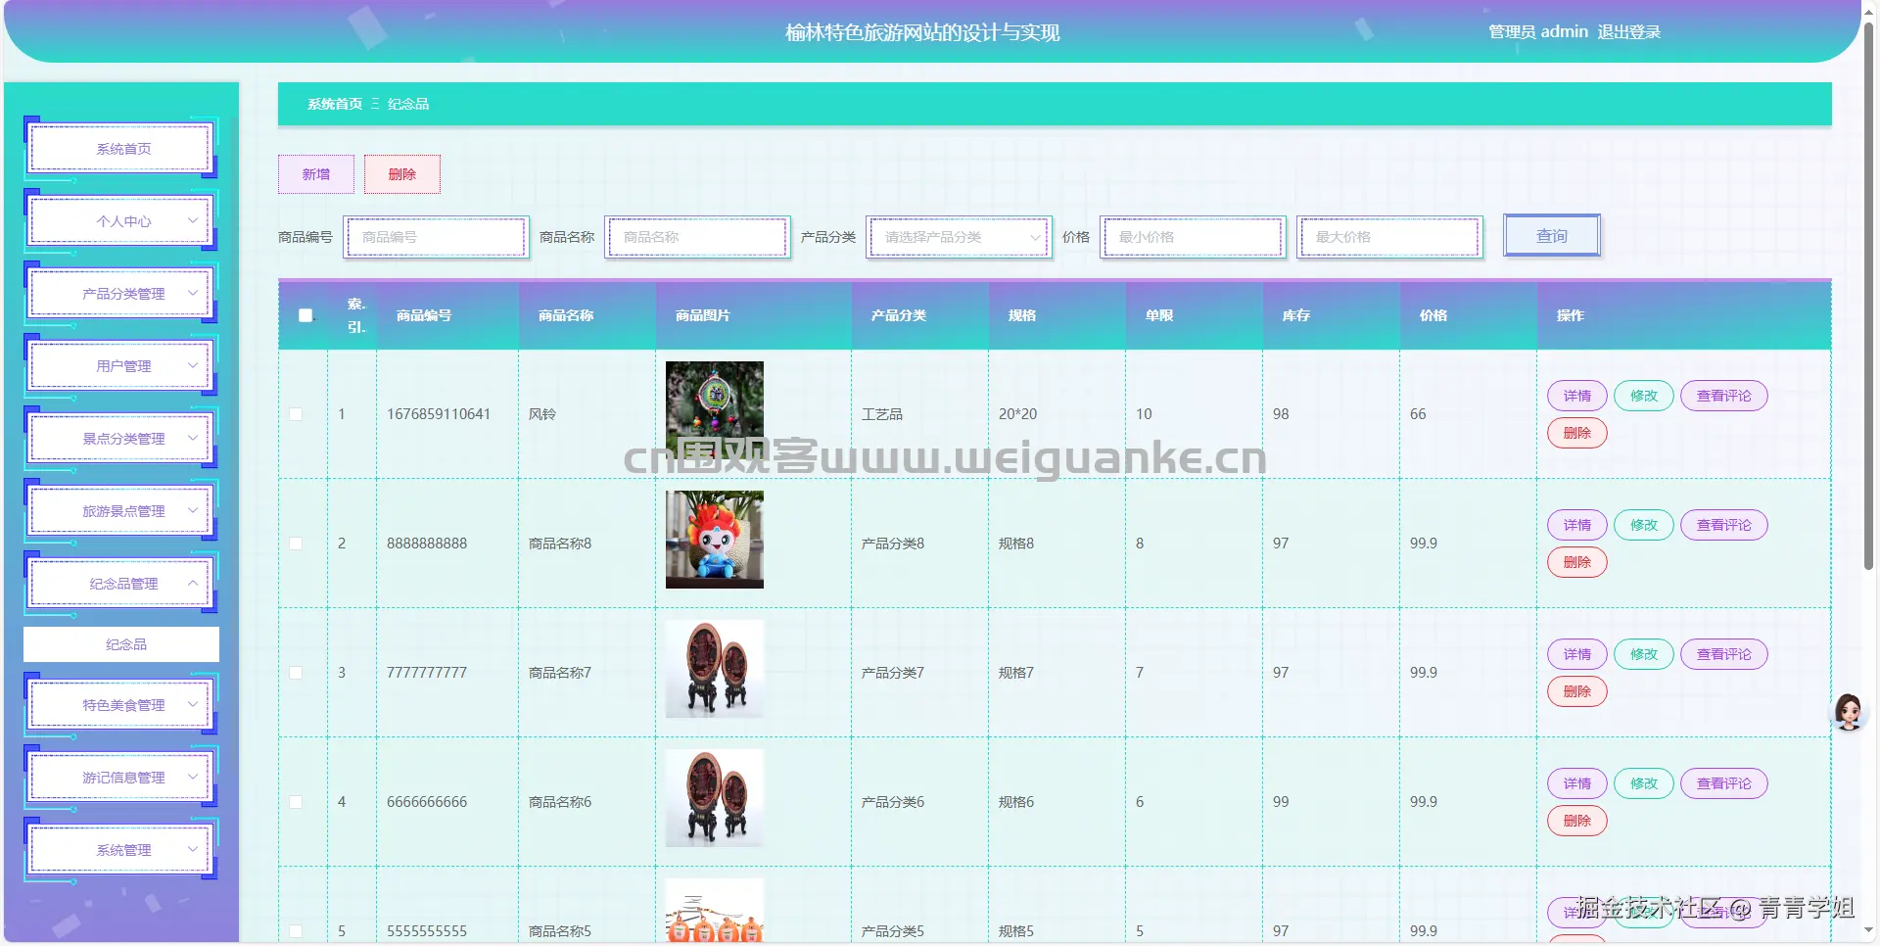Click the page vertical scrollbar

coord(1868,294)
